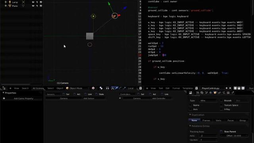
Task: Select the sun lamp in the 3D viewport
Action: (93, 16)
